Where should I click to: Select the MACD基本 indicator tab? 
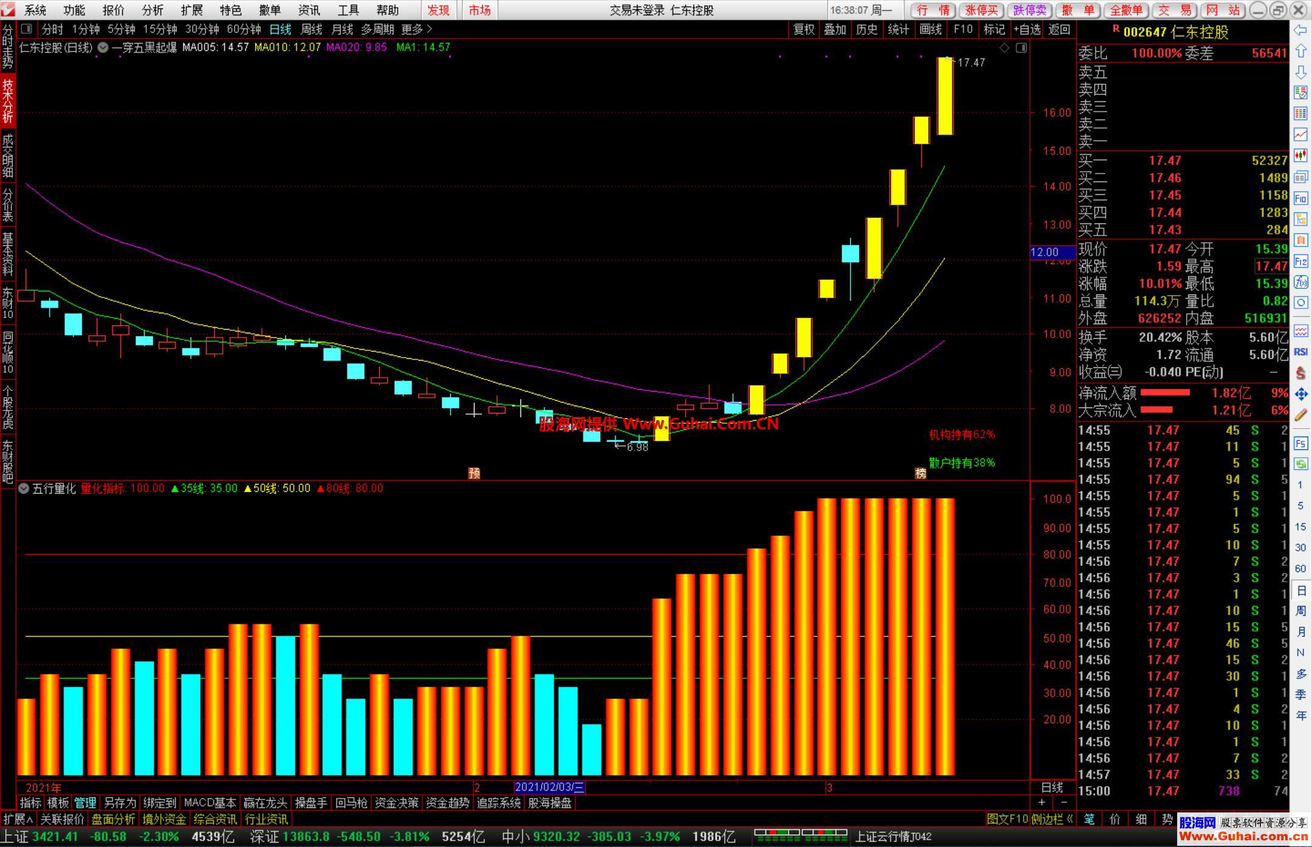click(x=210, y=803)
